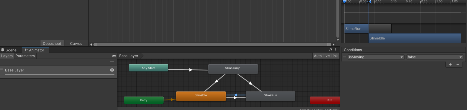Click the SlimeIdle clip in transition preview
The image size is (467, 110).
tap(415, 38)
